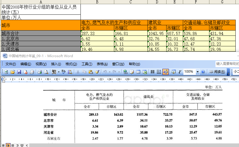Click the Insert Table icon
Image resolution: width=239 pixels, height=147 pixels.
[x=138, y=72]
